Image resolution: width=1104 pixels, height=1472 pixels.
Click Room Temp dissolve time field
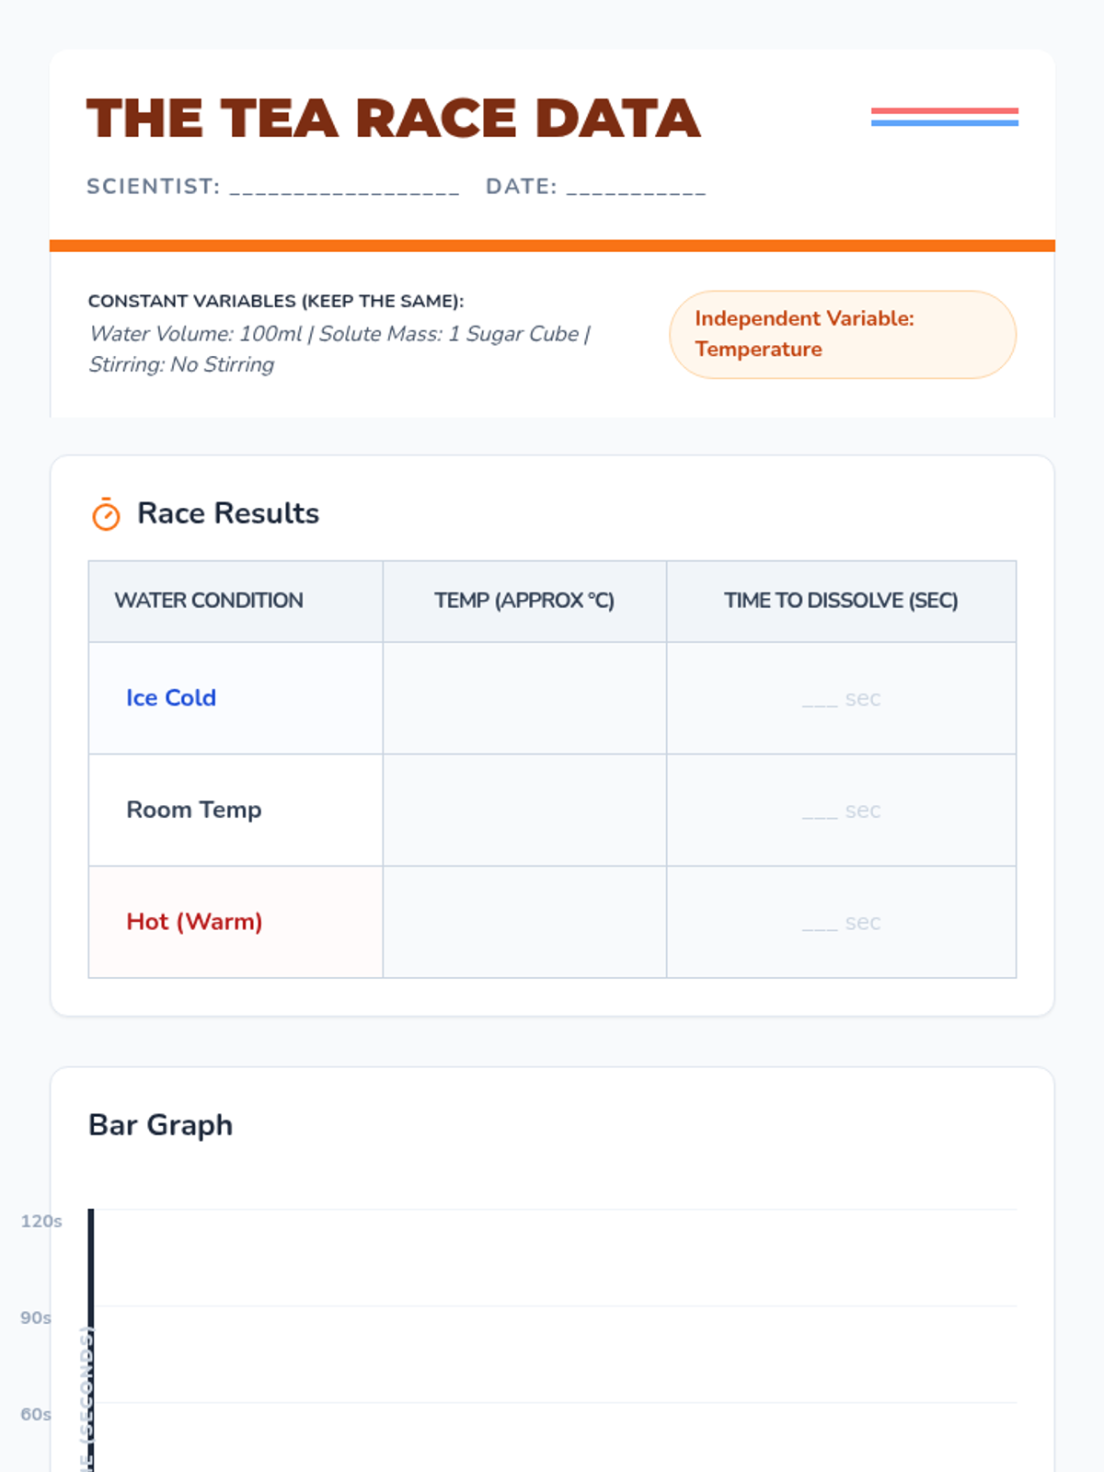(841, 811)
